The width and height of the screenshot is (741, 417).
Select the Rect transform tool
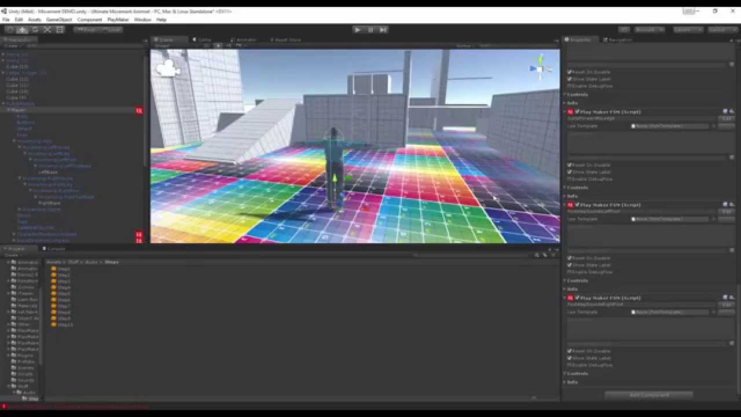pos(60,30)
